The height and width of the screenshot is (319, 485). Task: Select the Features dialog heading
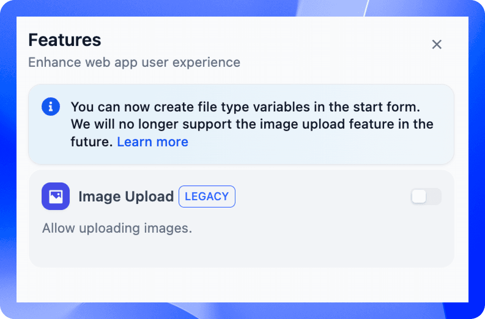point(64,40)
